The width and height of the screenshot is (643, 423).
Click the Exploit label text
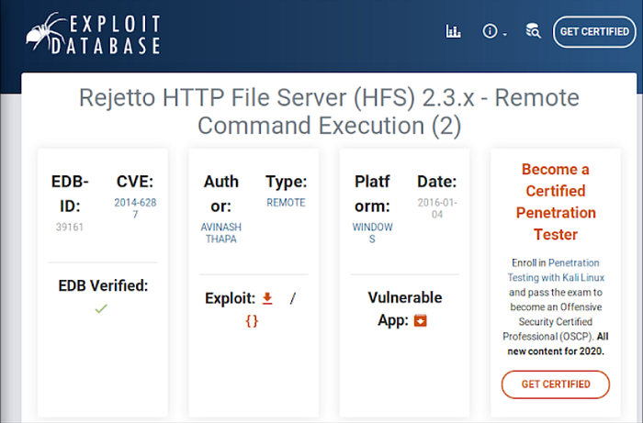(x=230, y=298)
